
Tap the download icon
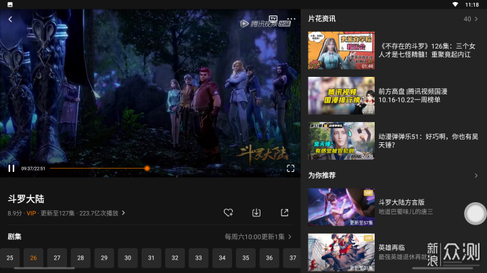pyautogui.click(x=256, y=212)
